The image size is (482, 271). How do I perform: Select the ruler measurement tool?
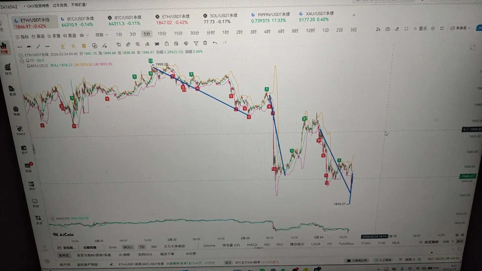[128, 44]
